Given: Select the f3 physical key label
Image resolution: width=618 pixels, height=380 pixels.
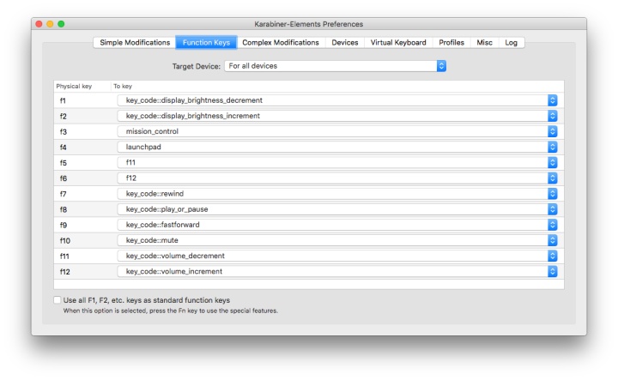Looking at the screenshot, I should (x=64, y=132).
